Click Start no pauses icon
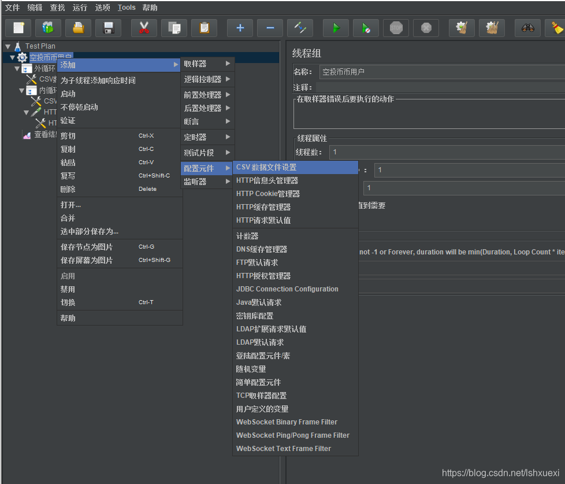The width and height of the screenshot is (565, 484). [366, 28]
